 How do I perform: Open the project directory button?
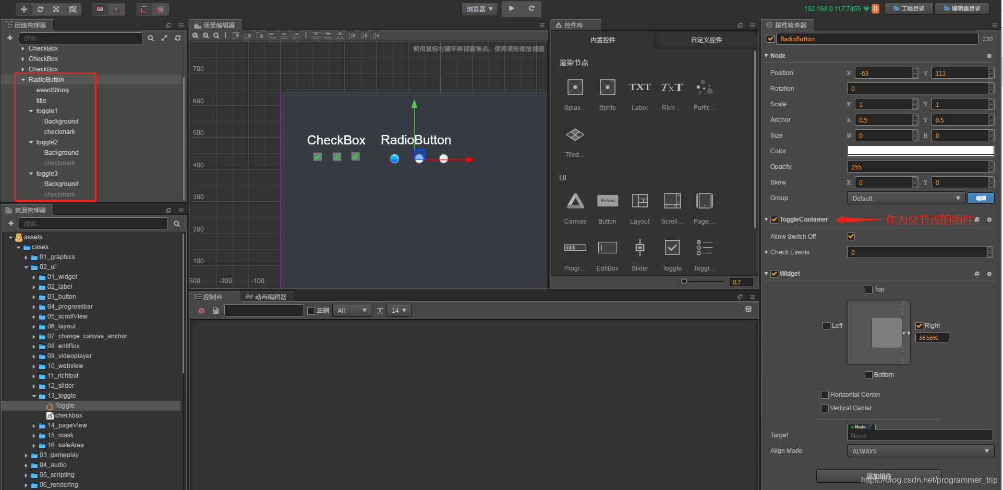909,8
